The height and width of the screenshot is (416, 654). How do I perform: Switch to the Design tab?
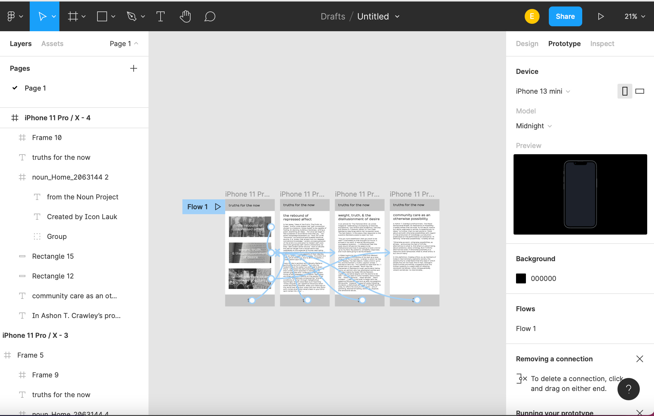(x=527, y=44)
